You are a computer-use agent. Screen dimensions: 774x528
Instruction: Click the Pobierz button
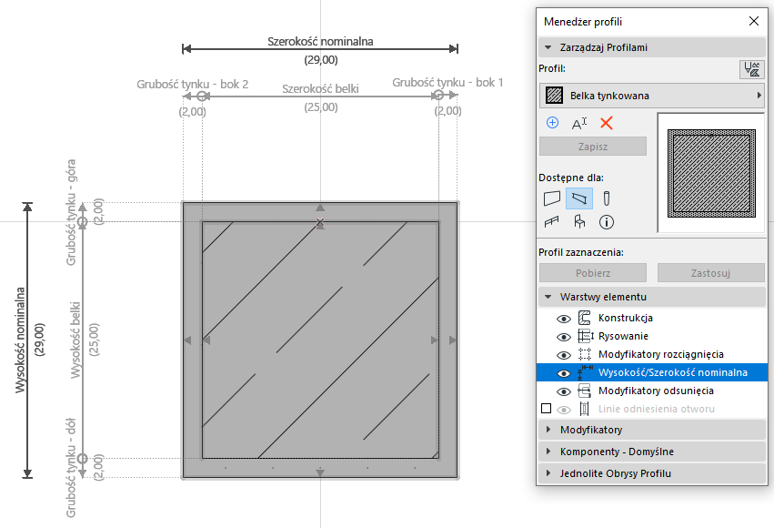tap(593, 272)
